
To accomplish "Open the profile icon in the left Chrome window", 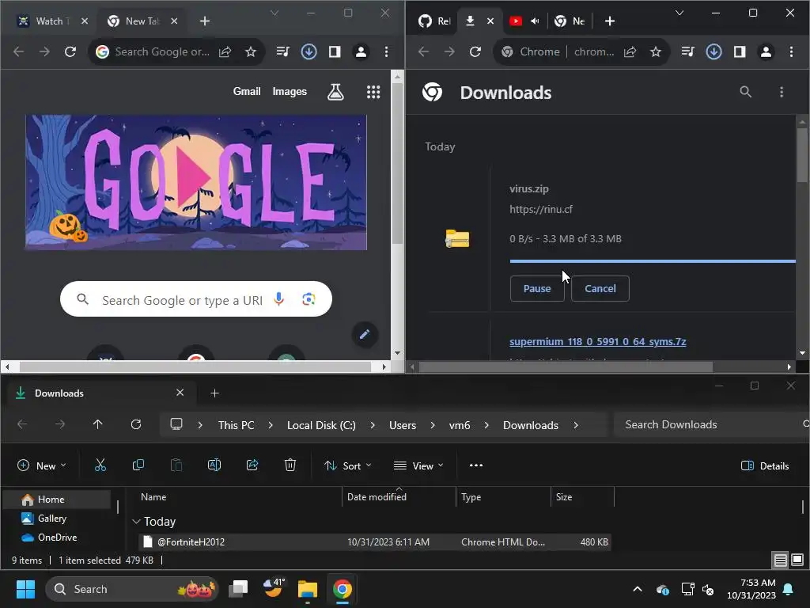I will click(361, 51).
